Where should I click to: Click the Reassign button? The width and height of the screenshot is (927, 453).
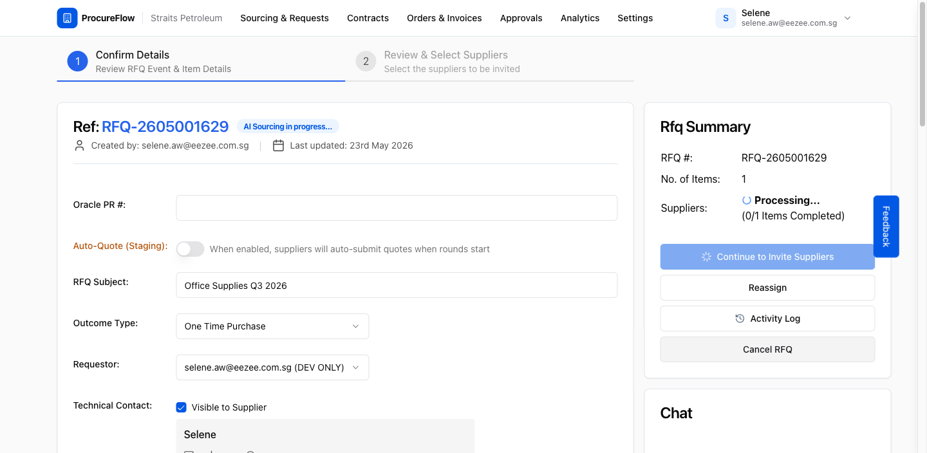tap(767, 288)
